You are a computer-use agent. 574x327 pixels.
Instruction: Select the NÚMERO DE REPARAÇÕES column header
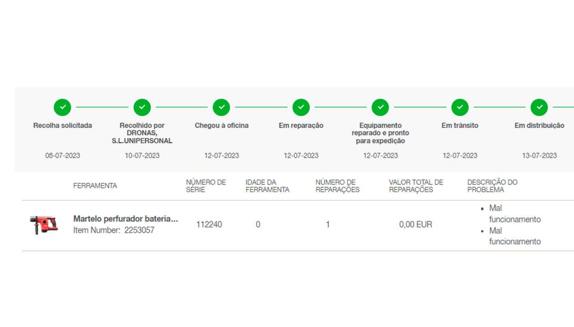[337, 186]
